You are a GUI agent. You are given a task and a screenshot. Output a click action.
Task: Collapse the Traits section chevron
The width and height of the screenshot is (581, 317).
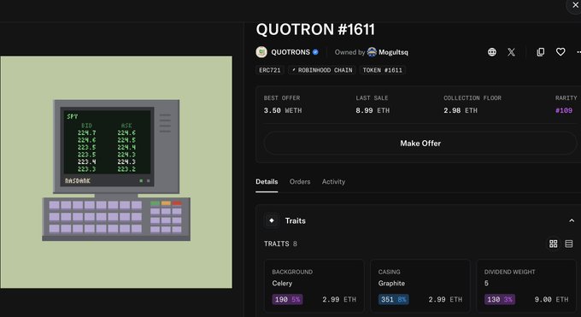coord(572,220)
